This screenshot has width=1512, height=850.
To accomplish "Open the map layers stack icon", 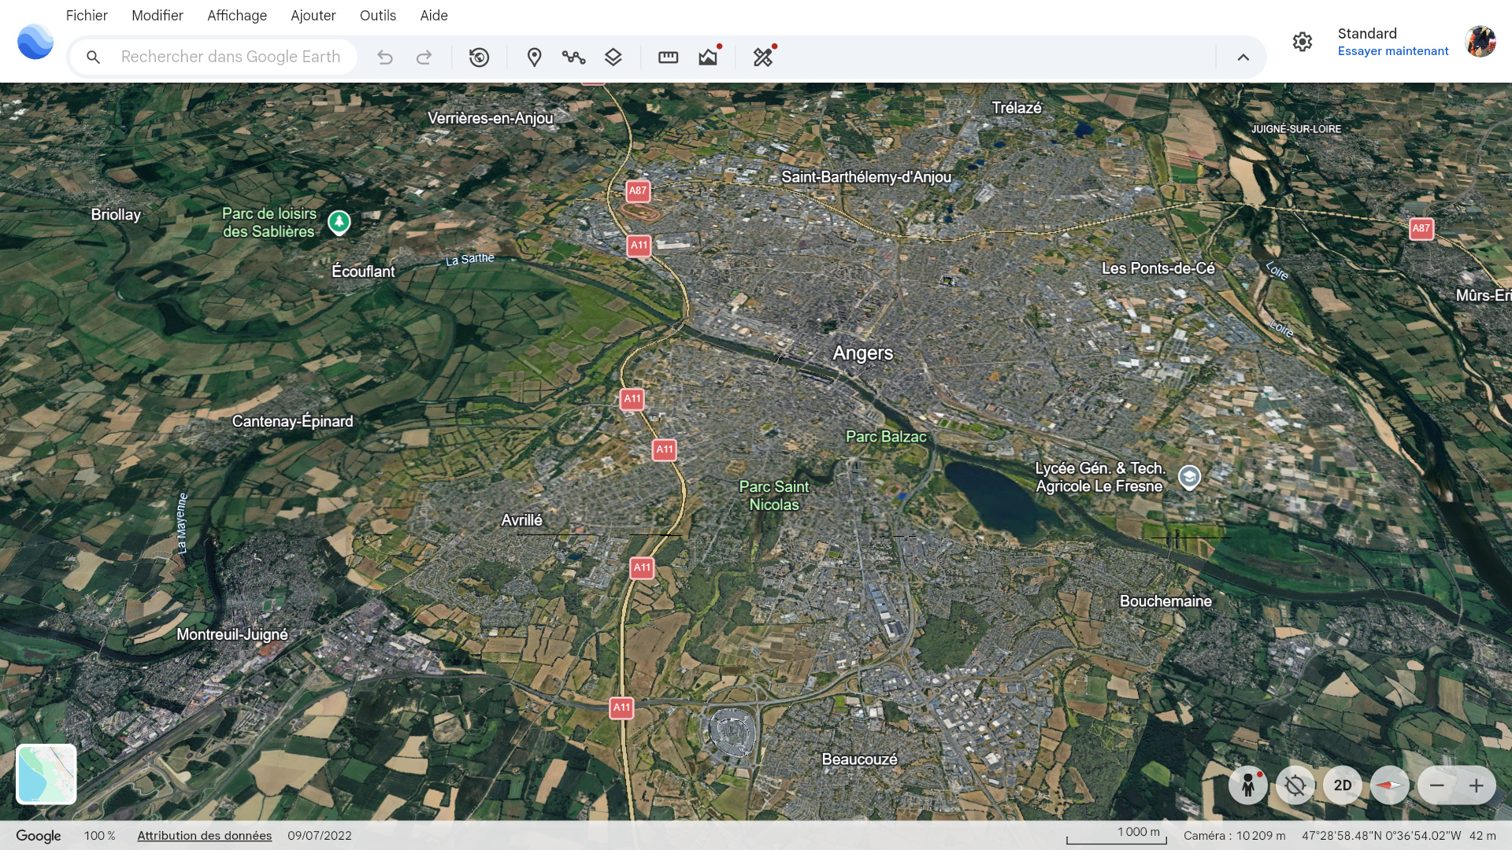I will point(613,57).
